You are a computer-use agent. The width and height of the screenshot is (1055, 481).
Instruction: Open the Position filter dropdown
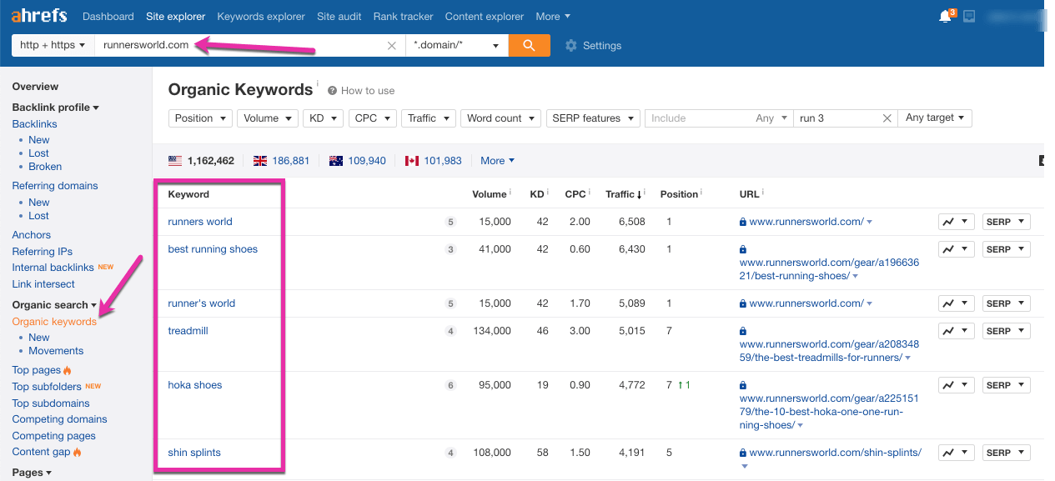tap(200, 118)
